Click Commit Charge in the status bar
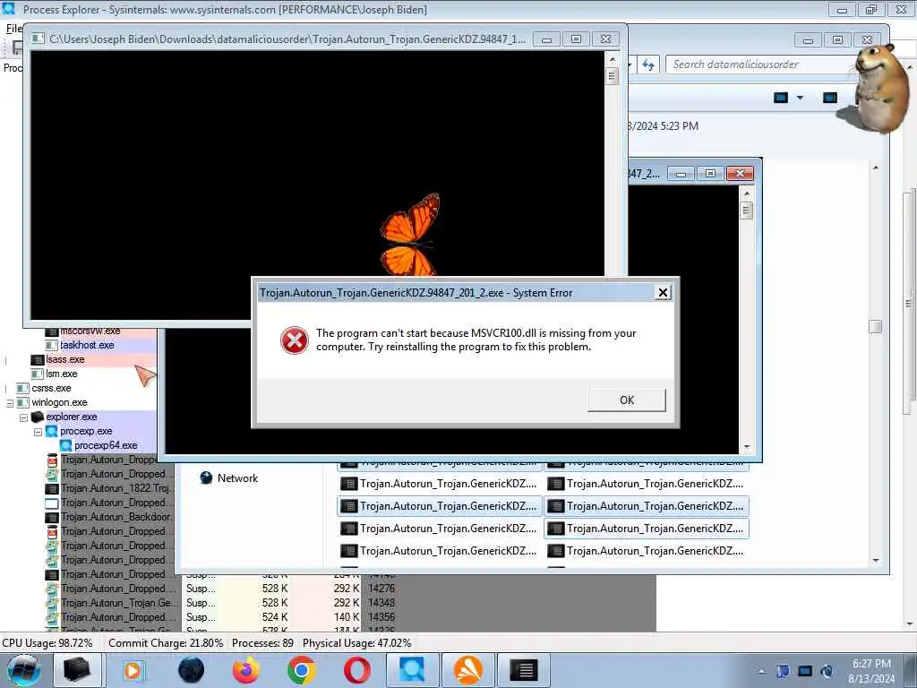 (x=166, y=643)
